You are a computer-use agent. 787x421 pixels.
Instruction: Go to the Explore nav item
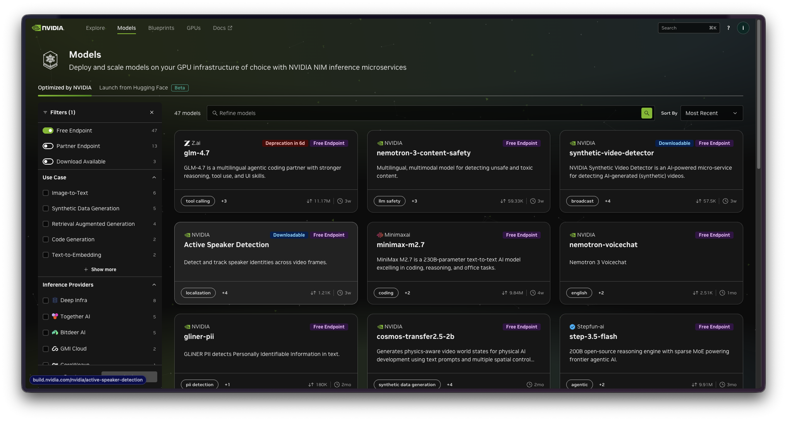pos(95,28)
